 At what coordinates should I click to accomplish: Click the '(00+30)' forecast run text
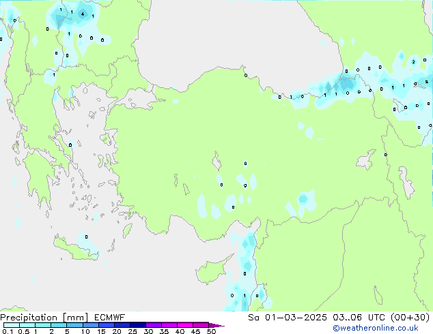coord(410,318)
